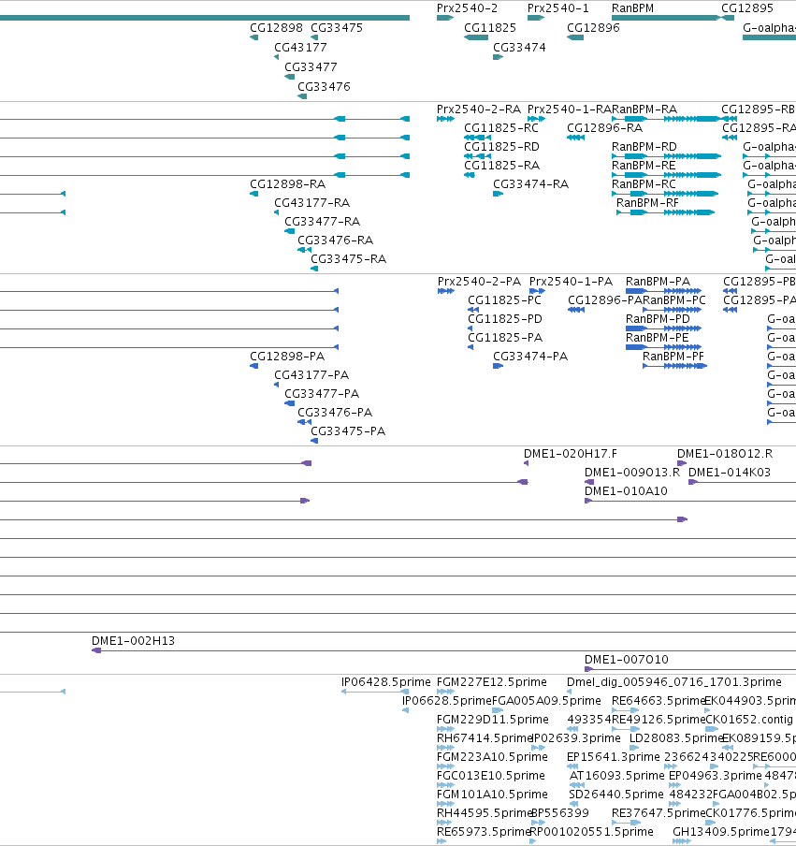Open the Prx2540-1-PA protein label

tap(572, 282)
